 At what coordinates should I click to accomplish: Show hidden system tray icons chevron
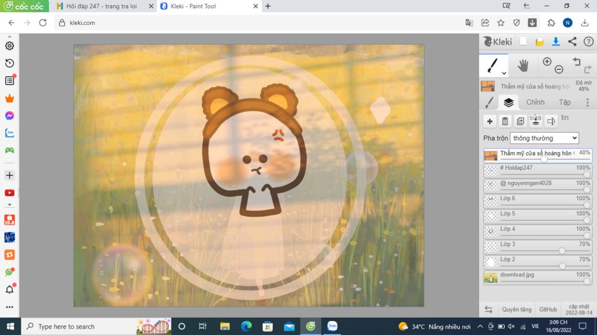point(480,326)
